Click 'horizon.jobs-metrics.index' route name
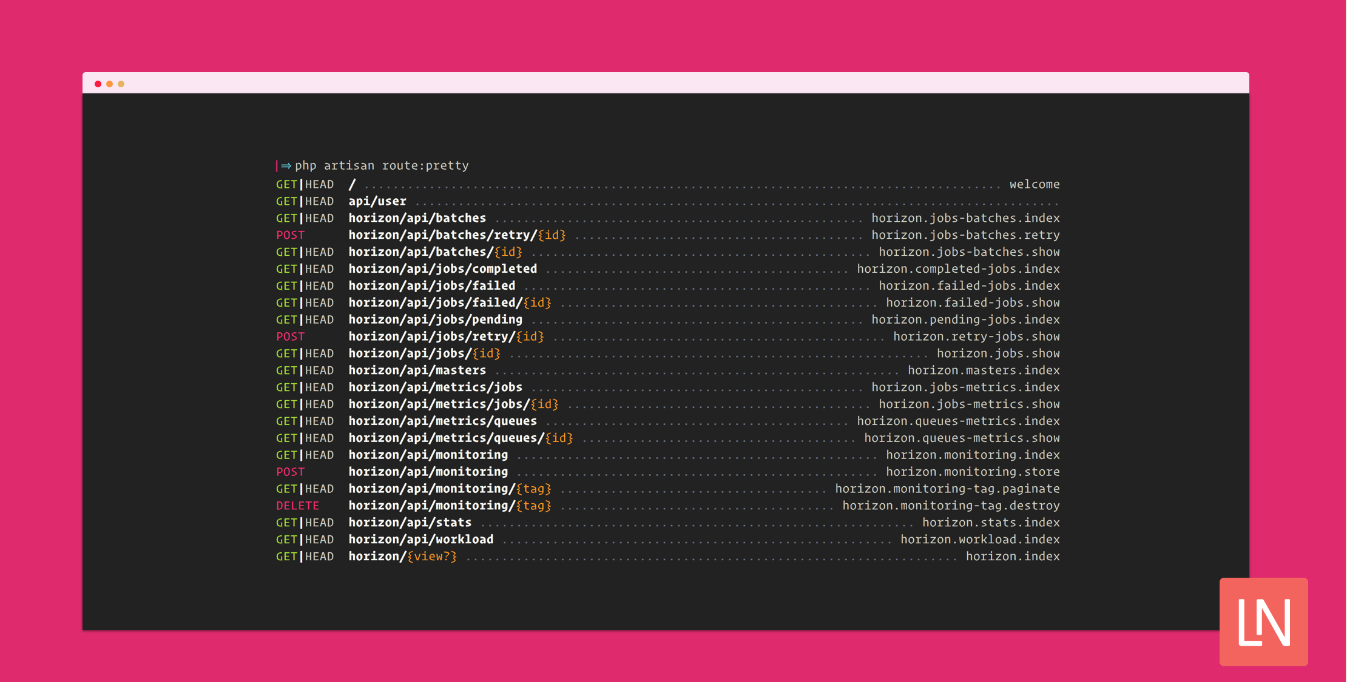 coord(965,387)
